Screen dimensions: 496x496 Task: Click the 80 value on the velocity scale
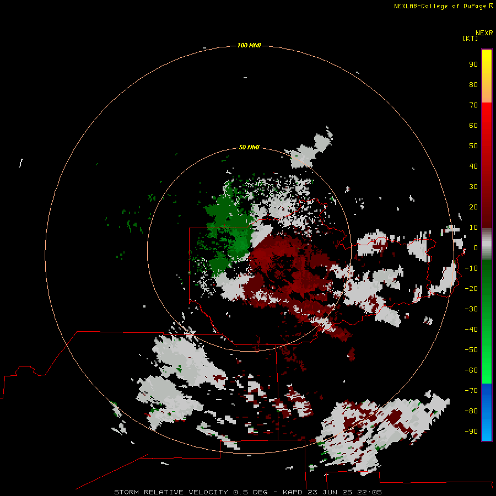pyautogui.click(x=473, y=84)
